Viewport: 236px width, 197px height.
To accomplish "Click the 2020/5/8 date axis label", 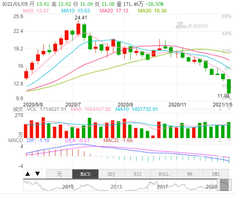I will click(33, 104).
